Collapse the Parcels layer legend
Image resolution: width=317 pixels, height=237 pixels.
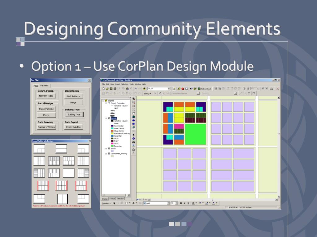106,118
